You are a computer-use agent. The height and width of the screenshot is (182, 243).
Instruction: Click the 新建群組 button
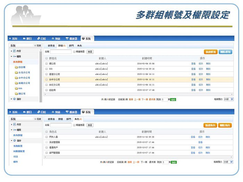[x=211, y=52]
